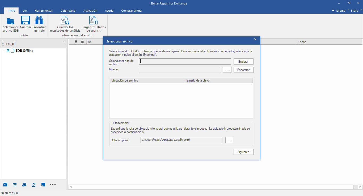Click the Mirar en path field
This screenshot has height=196, width=363.
pos(180,70)
